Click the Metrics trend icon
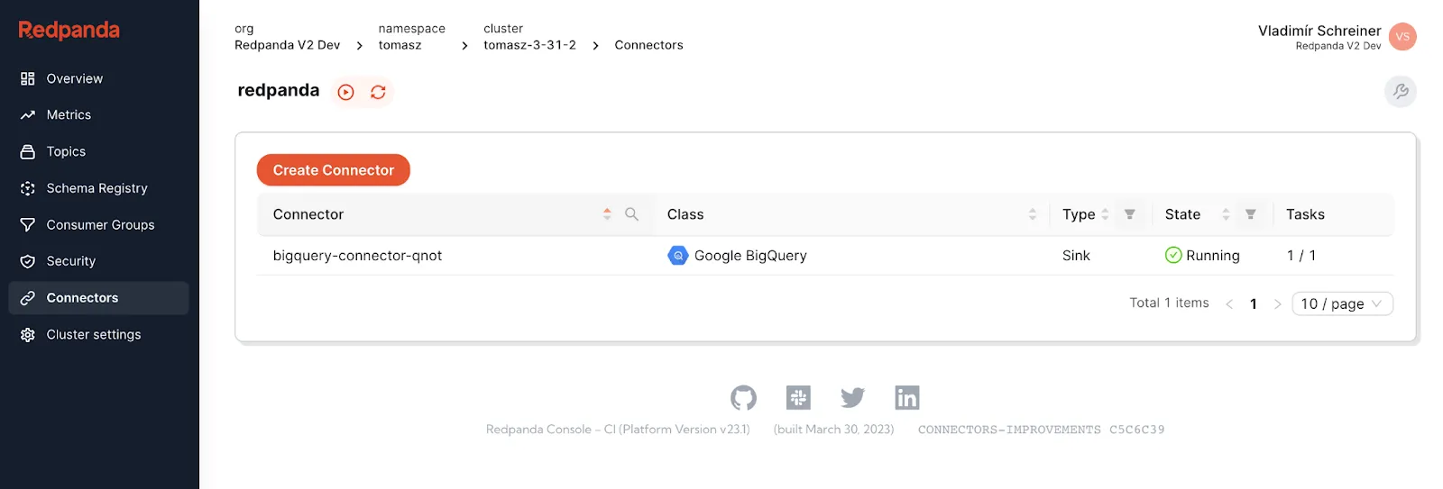 [x=28, y=115]
